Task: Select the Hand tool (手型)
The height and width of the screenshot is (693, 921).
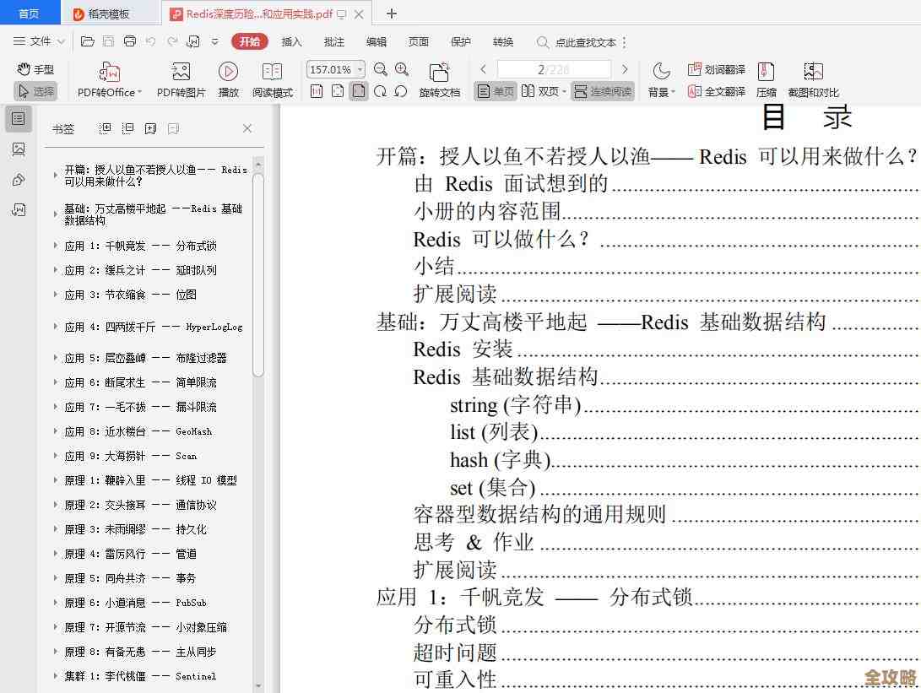Action: click(35, 69)
